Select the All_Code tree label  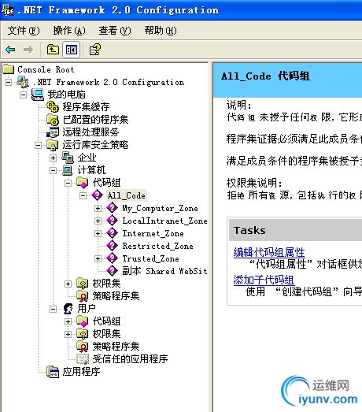pyautogui.click(x=127, y=195)
